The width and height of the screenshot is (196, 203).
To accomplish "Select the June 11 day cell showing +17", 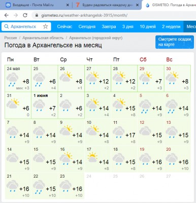I will [x=124, y=132].
